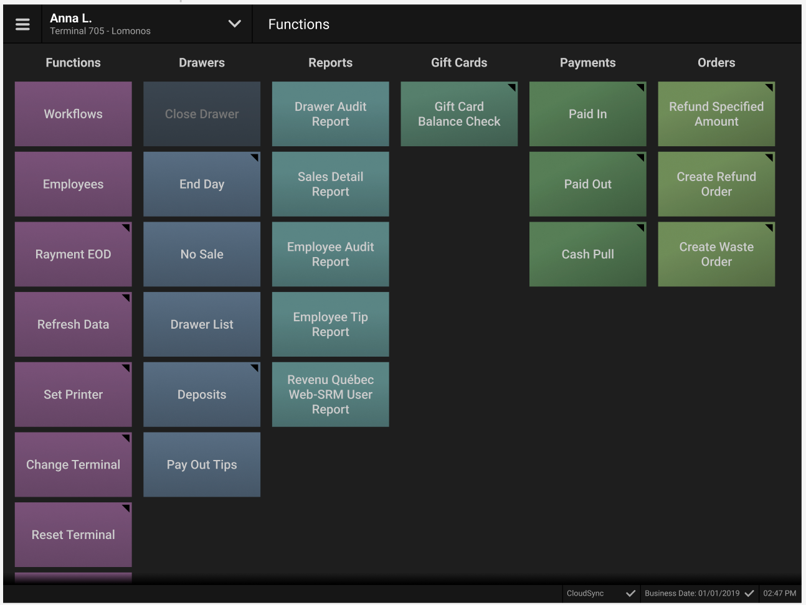Click the CloudSync status checkmark

pos(630,593)
